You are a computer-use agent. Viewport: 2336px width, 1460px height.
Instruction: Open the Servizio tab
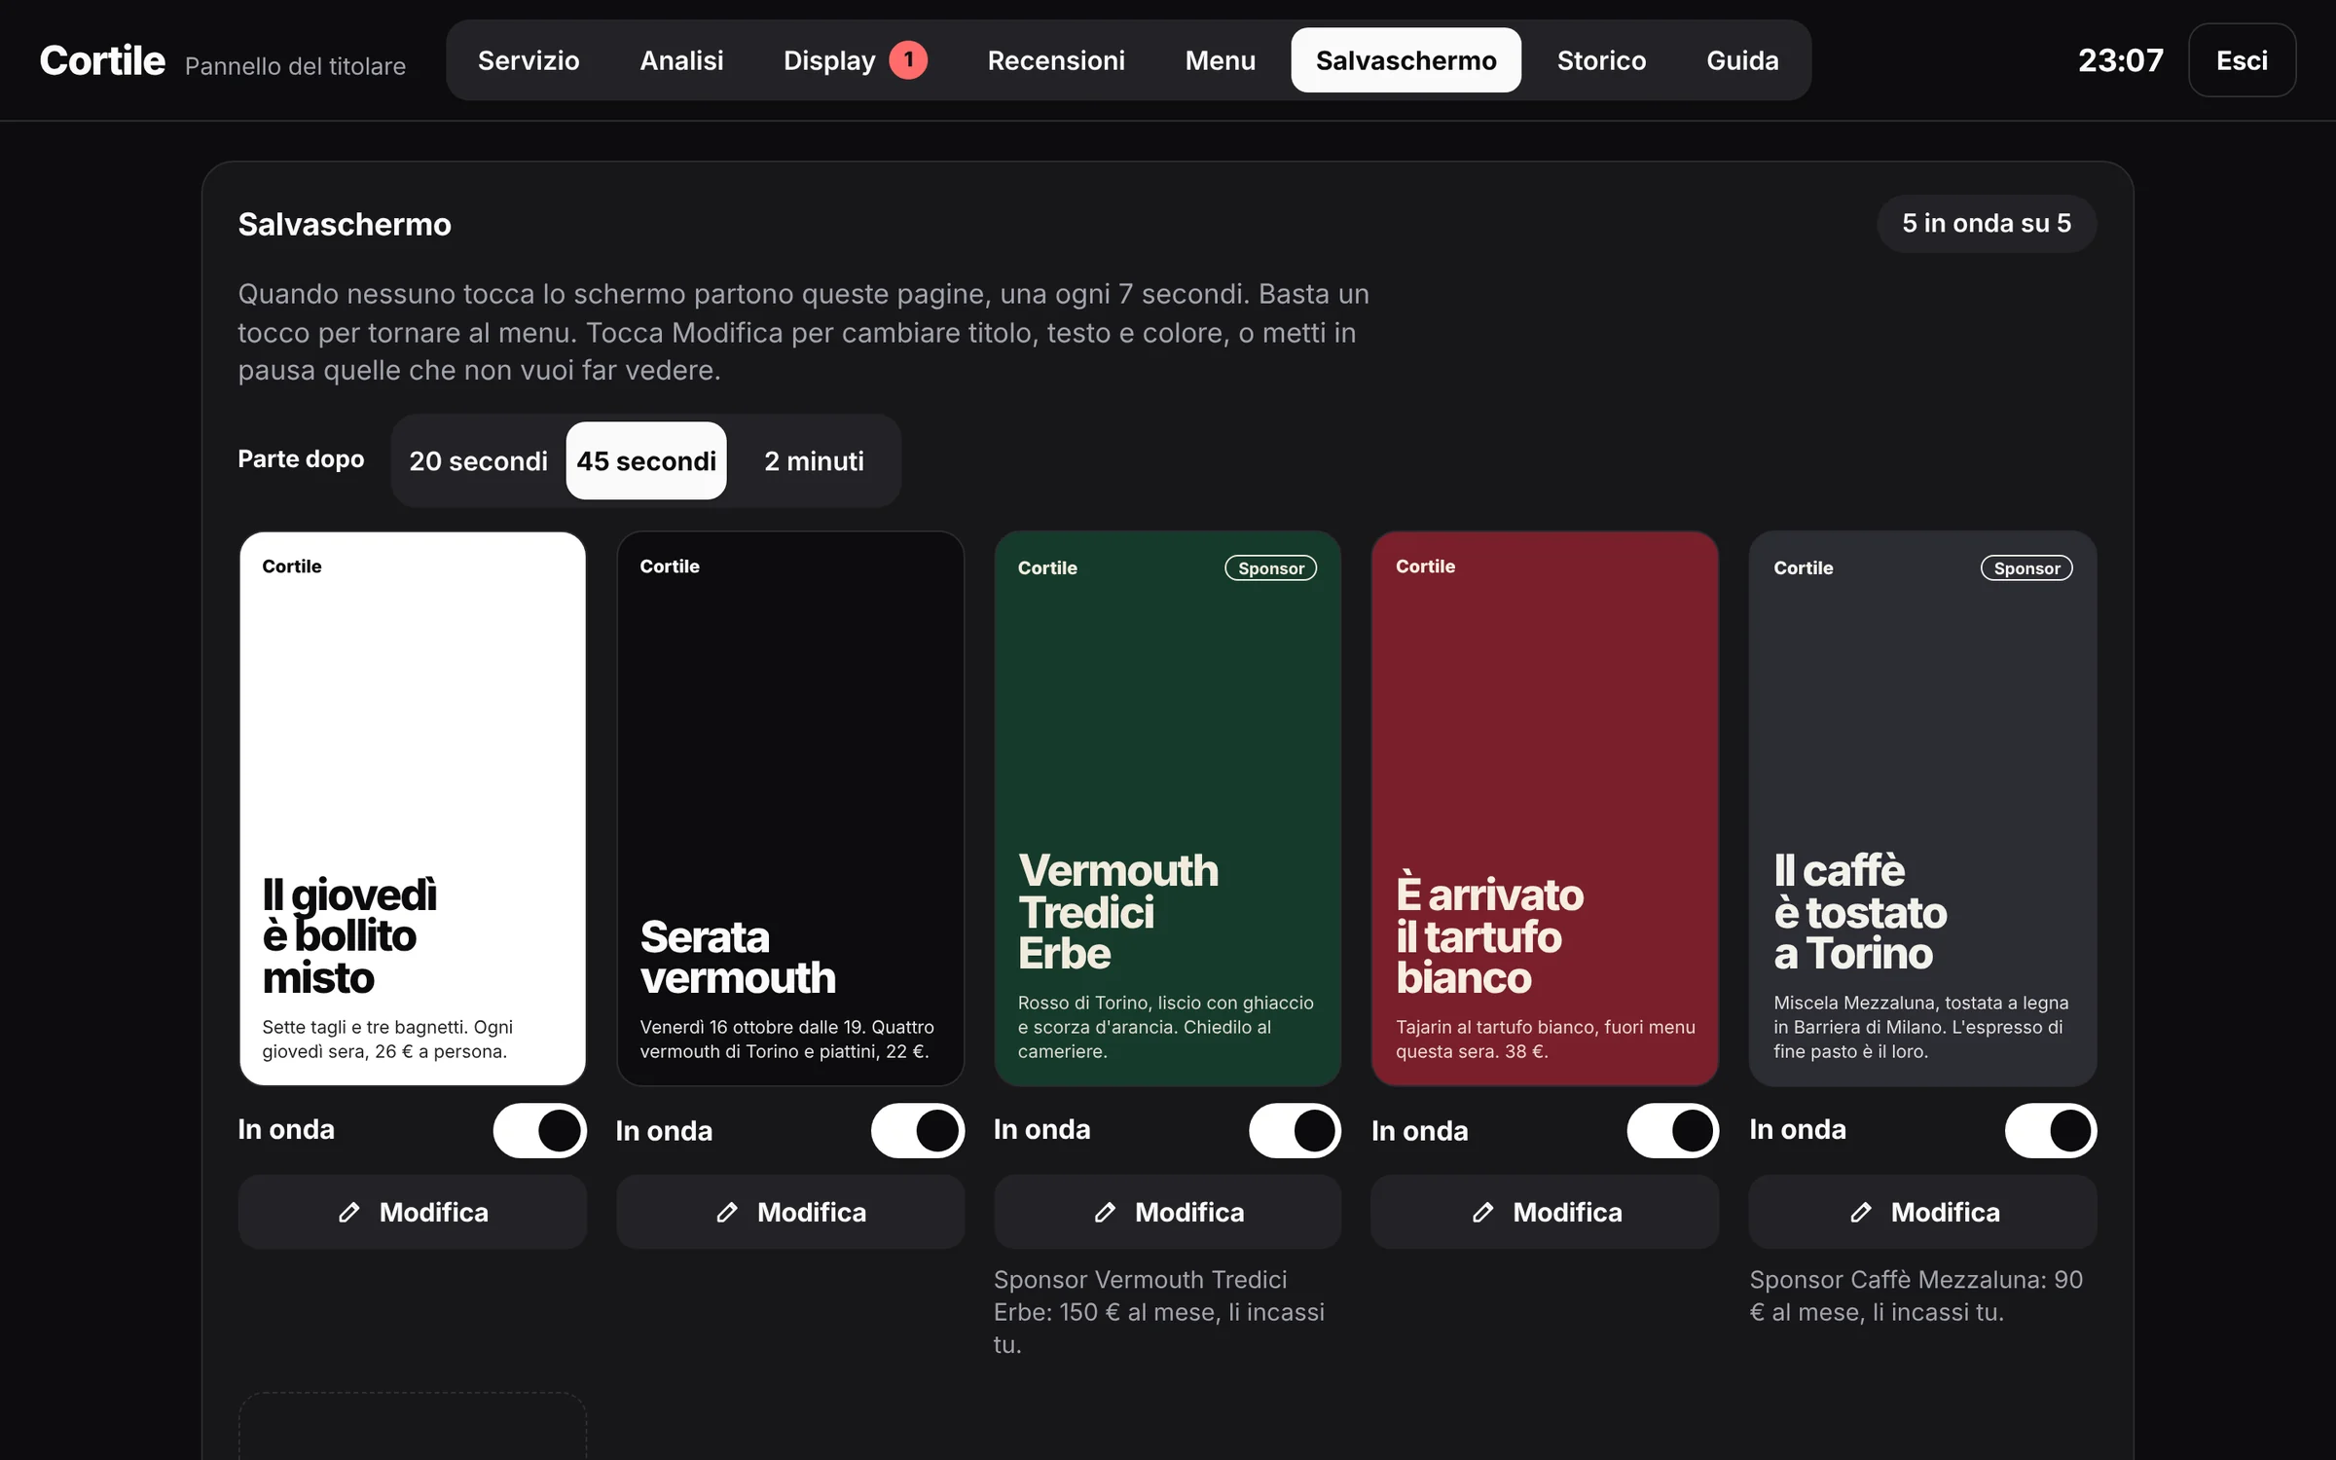(x=529, y=60)
